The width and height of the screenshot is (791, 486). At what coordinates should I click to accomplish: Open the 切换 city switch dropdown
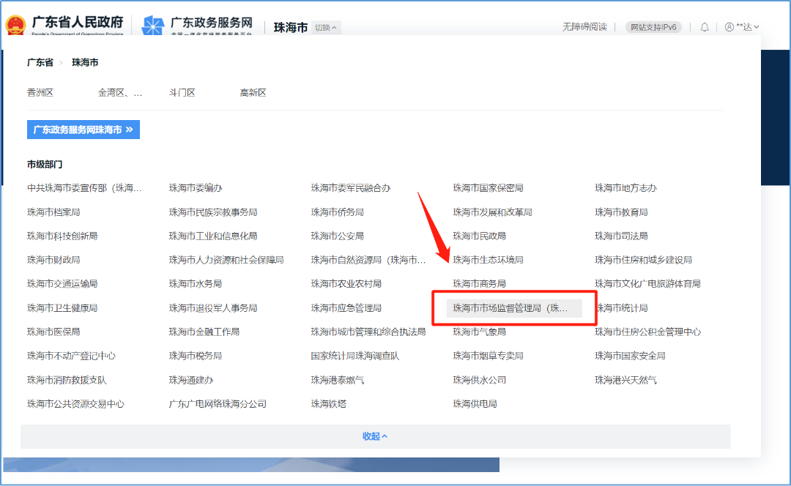[326, 28]
